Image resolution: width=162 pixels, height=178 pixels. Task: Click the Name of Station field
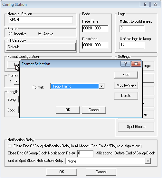tap(41, 20)
